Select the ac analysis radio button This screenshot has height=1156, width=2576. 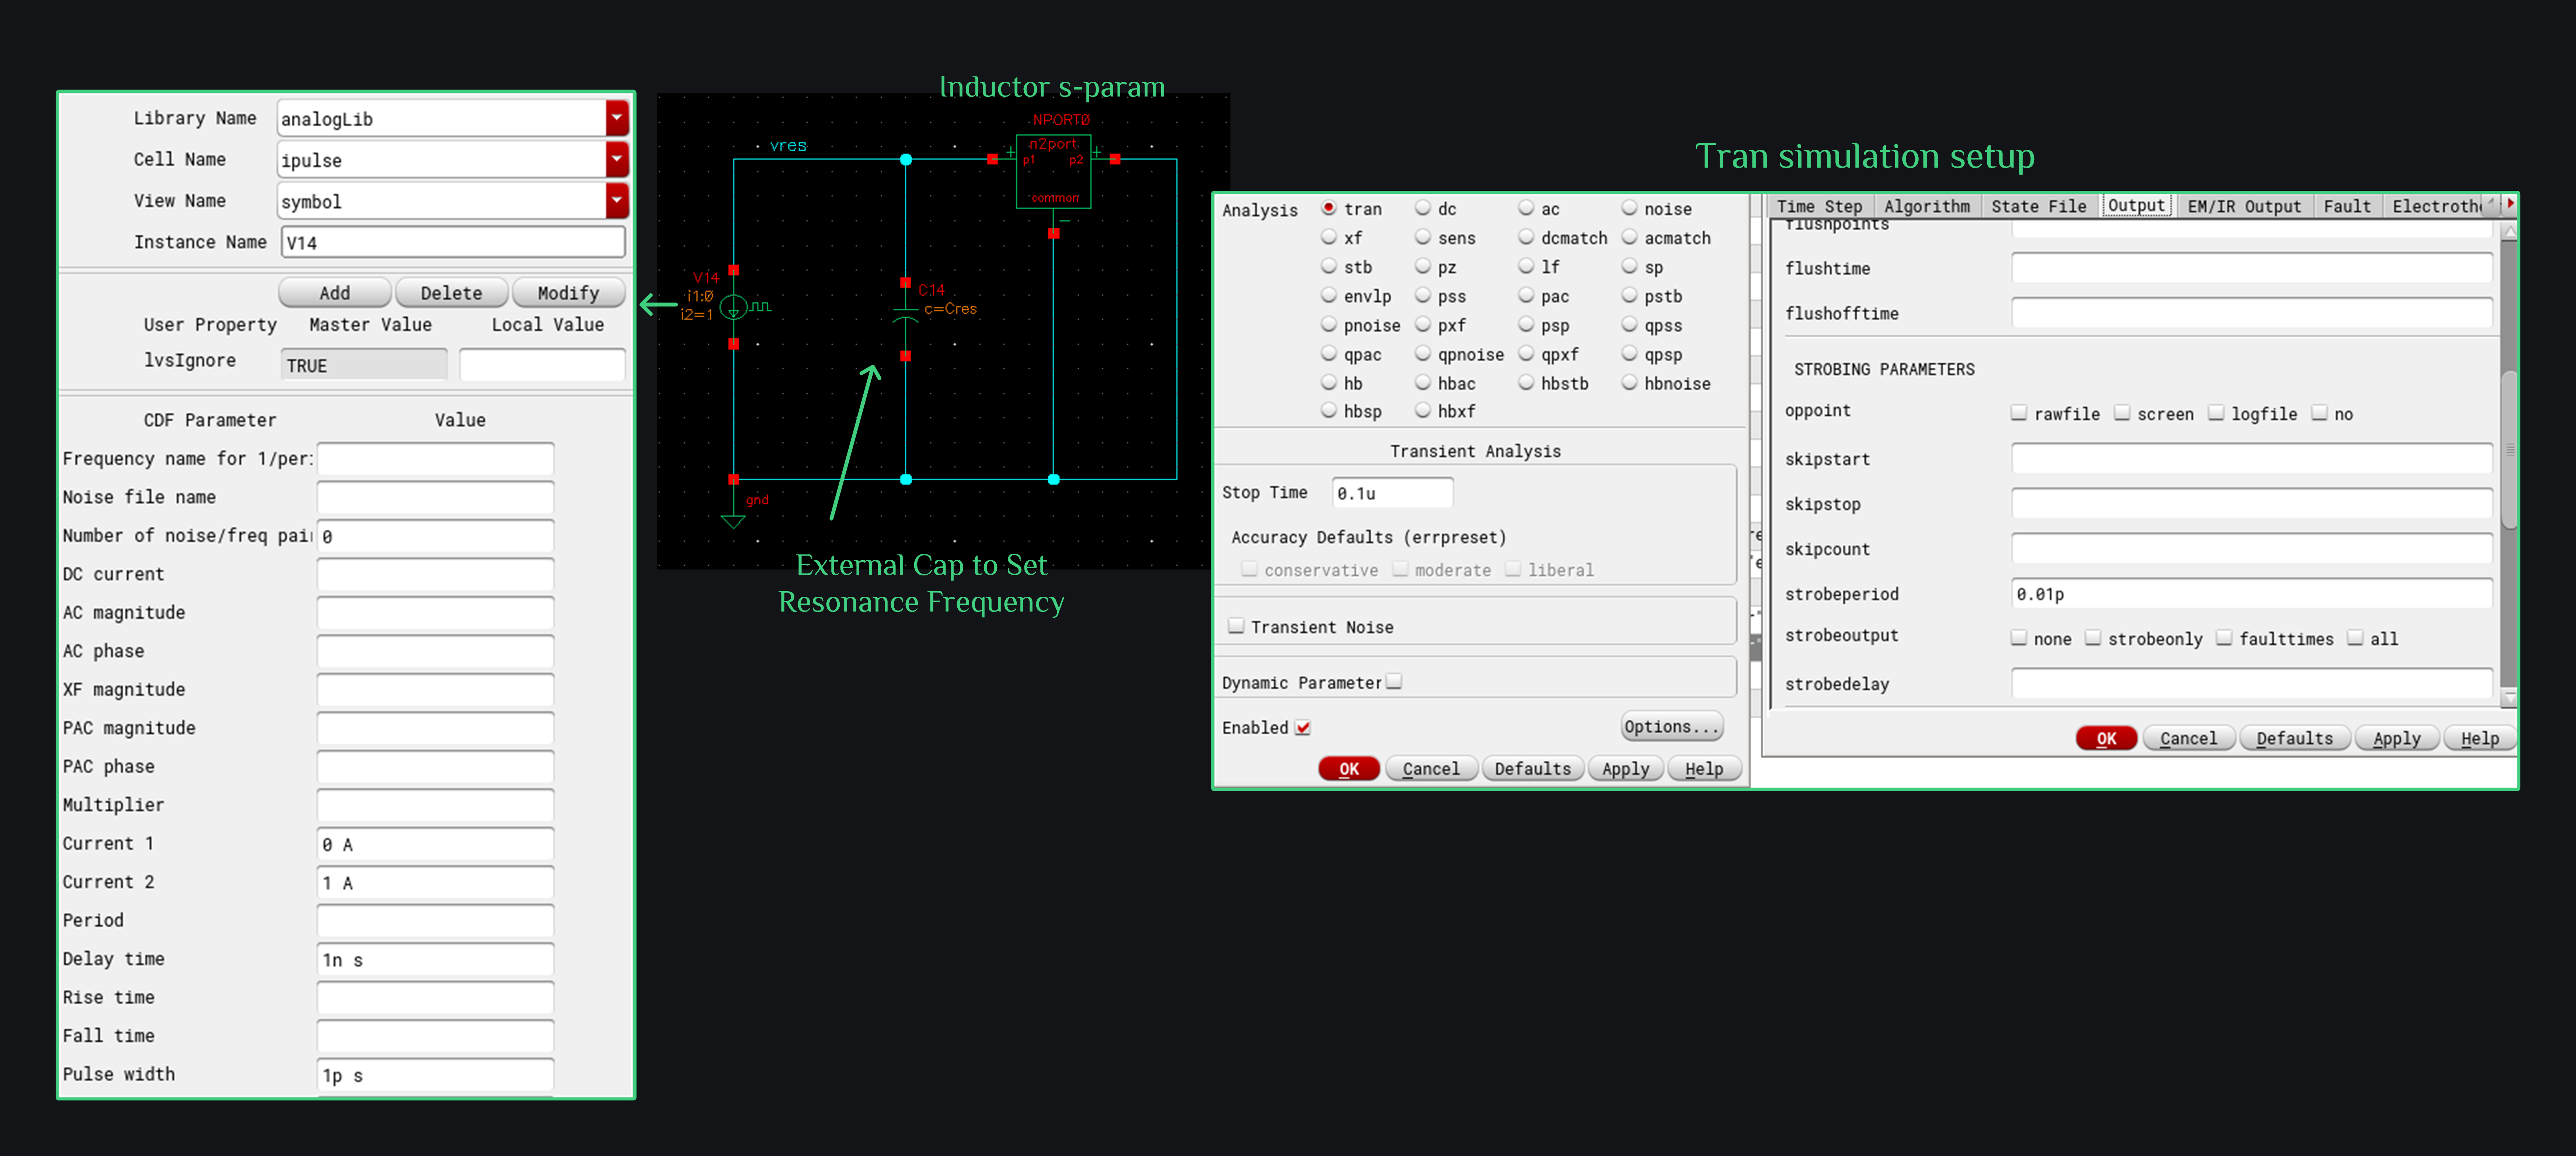1526,208
